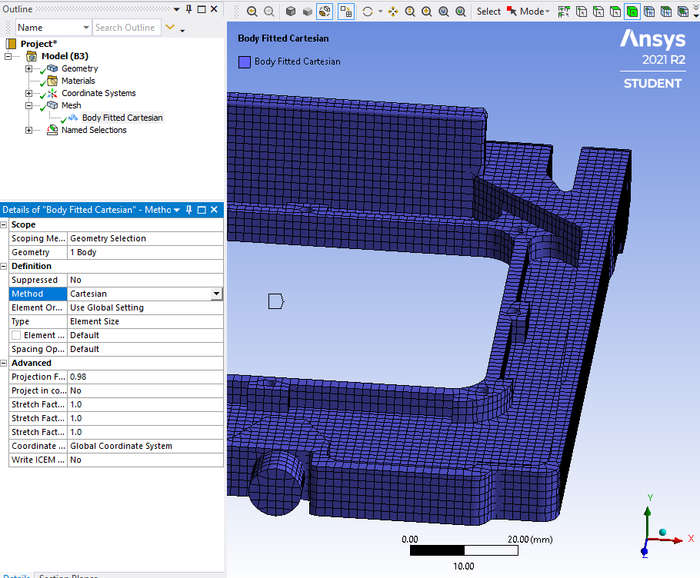Expand the Geometry tree node
The height and width of the screenshot is (578, 700).
(x=29, y=68)
